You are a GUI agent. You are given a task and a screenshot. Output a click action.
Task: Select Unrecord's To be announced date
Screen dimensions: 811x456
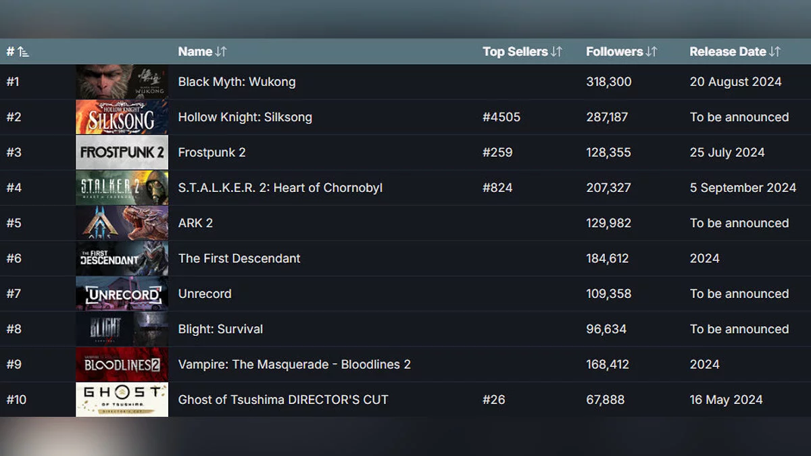click(x=739, y=294)
